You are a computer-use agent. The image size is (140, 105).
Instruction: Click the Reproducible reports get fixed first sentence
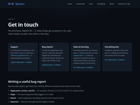44,86
